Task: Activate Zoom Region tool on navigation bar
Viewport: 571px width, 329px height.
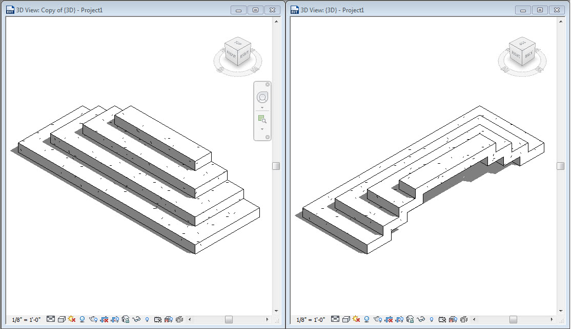Action: (x=262, y=119)
